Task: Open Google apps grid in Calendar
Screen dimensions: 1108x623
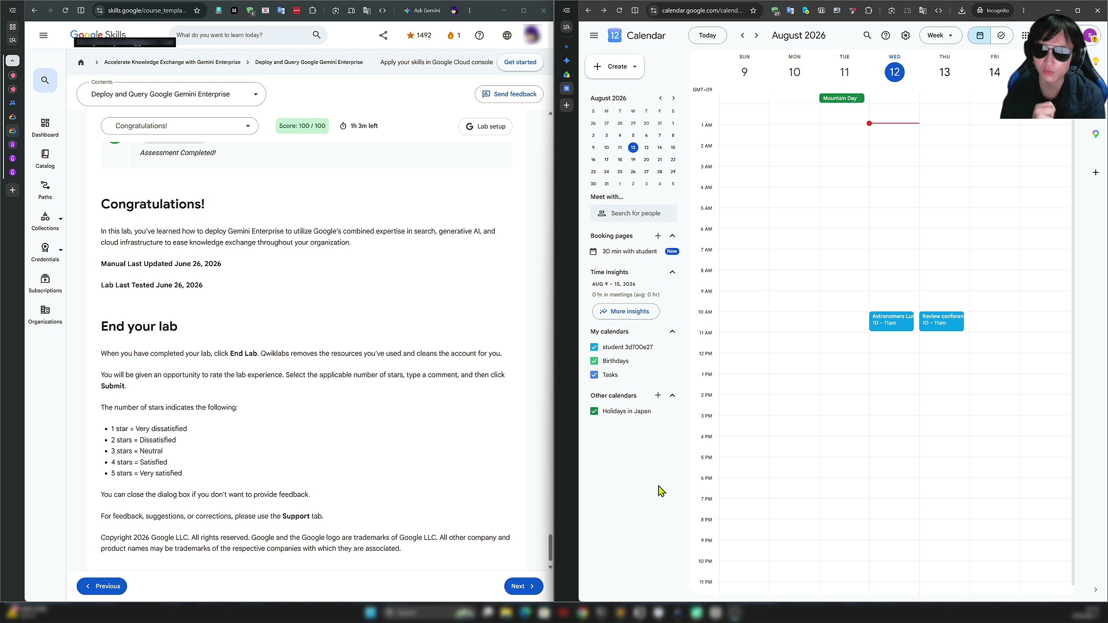Action: (1025, 35)
